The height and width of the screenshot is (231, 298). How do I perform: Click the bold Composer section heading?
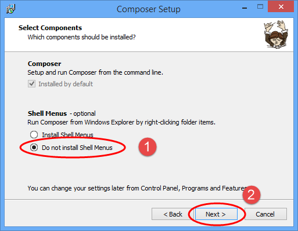point(44,64)
